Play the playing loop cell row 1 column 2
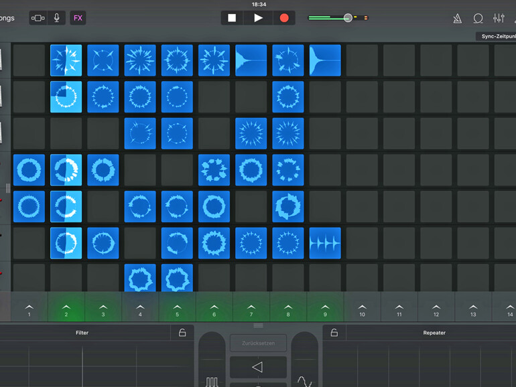This screenshot has height=387, width=516. tap(66, 60)
